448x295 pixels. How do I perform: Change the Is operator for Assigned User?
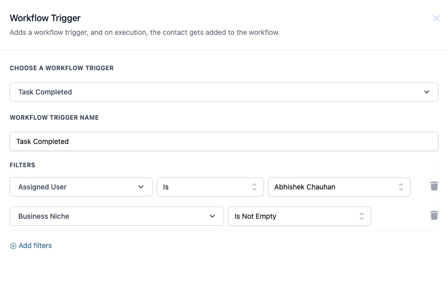point(210,187)
